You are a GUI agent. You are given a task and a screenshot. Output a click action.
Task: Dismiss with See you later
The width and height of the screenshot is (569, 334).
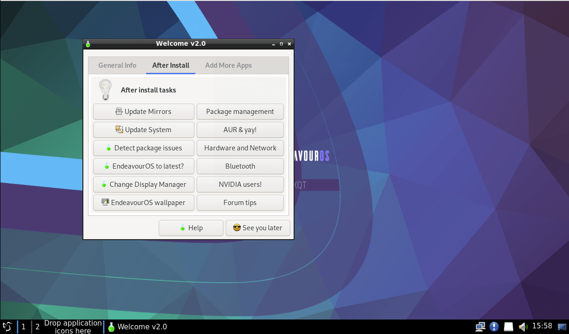[x=258, y=228]
